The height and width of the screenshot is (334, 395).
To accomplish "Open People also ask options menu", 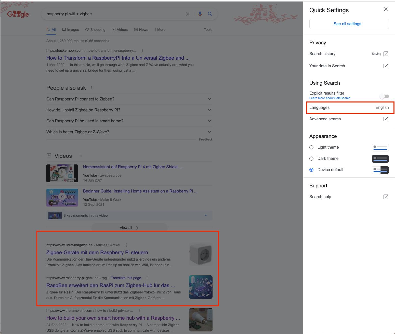I will click(x=92, y=88).
